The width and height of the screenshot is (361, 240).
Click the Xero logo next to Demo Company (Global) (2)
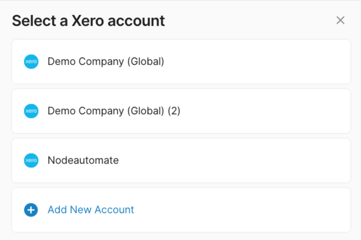click(31, 111)
